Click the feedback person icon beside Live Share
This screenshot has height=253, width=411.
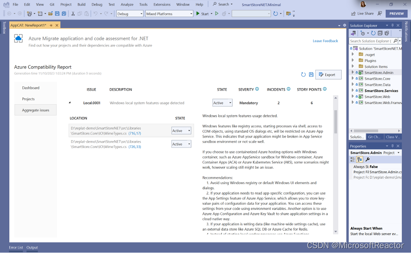[379, 14]
